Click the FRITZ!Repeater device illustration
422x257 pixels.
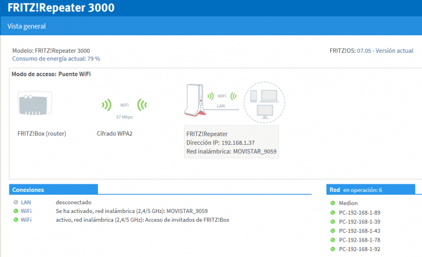195,100
